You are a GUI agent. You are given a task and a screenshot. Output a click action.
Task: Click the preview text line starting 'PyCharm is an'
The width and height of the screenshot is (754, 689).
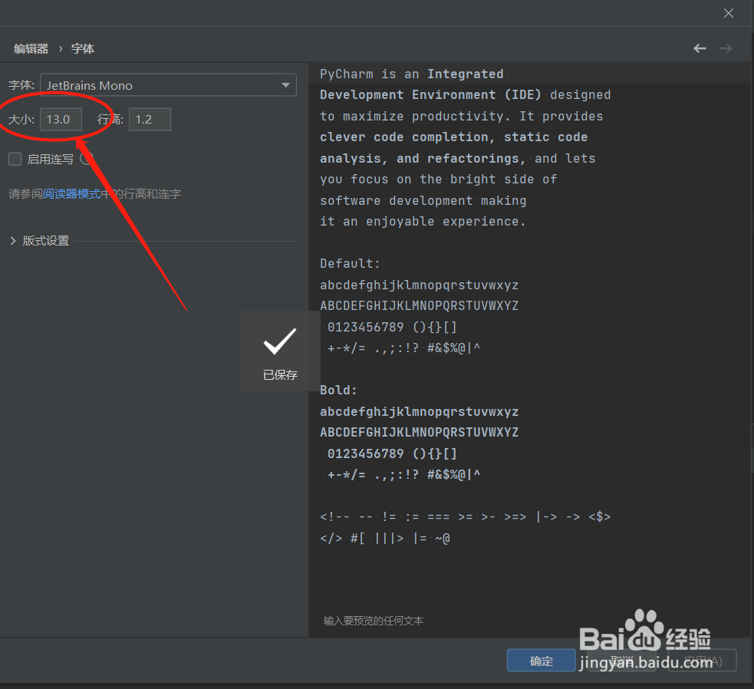412,74
